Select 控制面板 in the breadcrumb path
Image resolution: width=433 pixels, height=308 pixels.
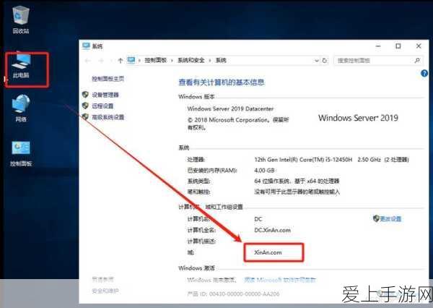[x=156, y=60]
